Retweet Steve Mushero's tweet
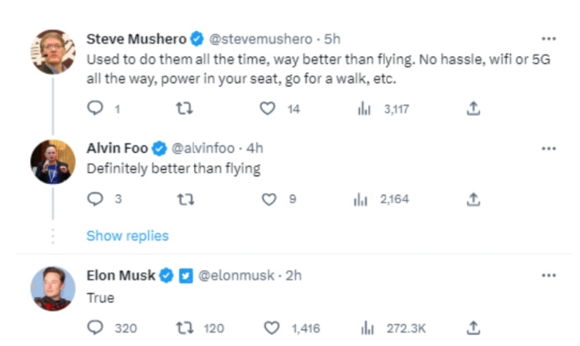The image size is (580, 346). pyautogui.click(x=182, y=108)
